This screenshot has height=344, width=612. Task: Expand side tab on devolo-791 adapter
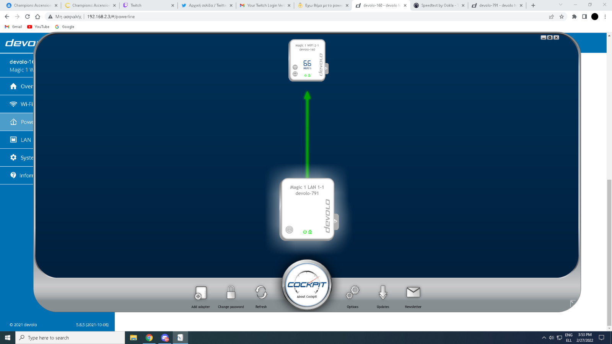pyautogui.click(x=336, y=222)
